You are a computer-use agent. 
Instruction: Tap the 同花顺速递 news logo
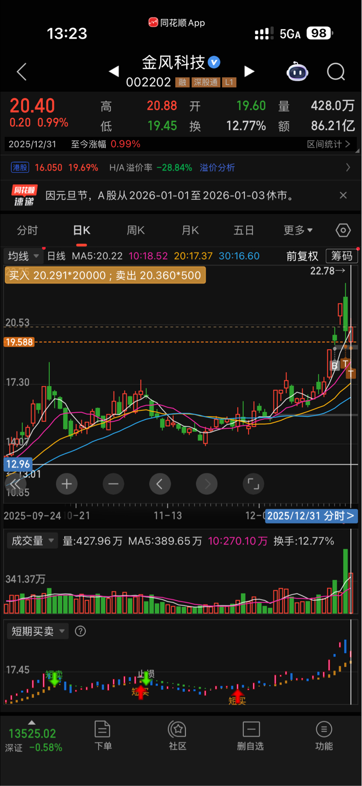point(24,195)
